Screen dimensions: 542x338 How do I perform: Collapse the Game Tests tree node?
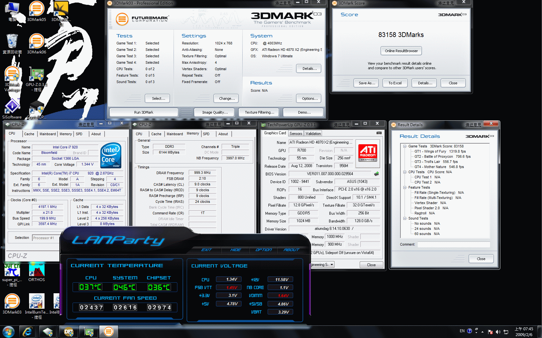point(405,146)
